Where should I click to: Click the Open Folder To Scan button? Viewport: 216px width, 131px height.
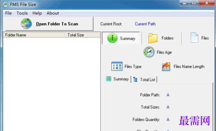(x=49, y=24)
